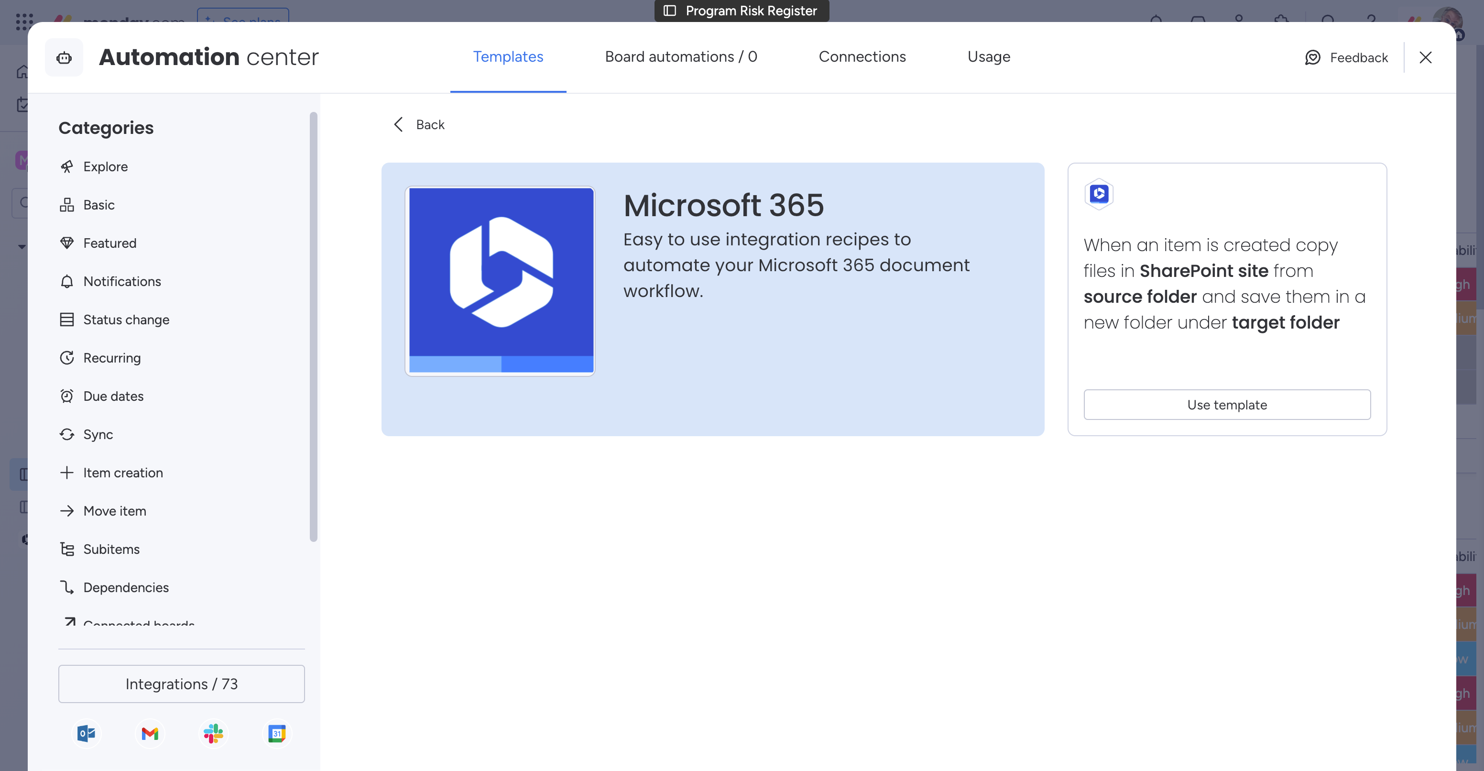The height and width of the screenshot is (771, 1484).
Task: Open the Due dates category
Action: tap(113, 396)
